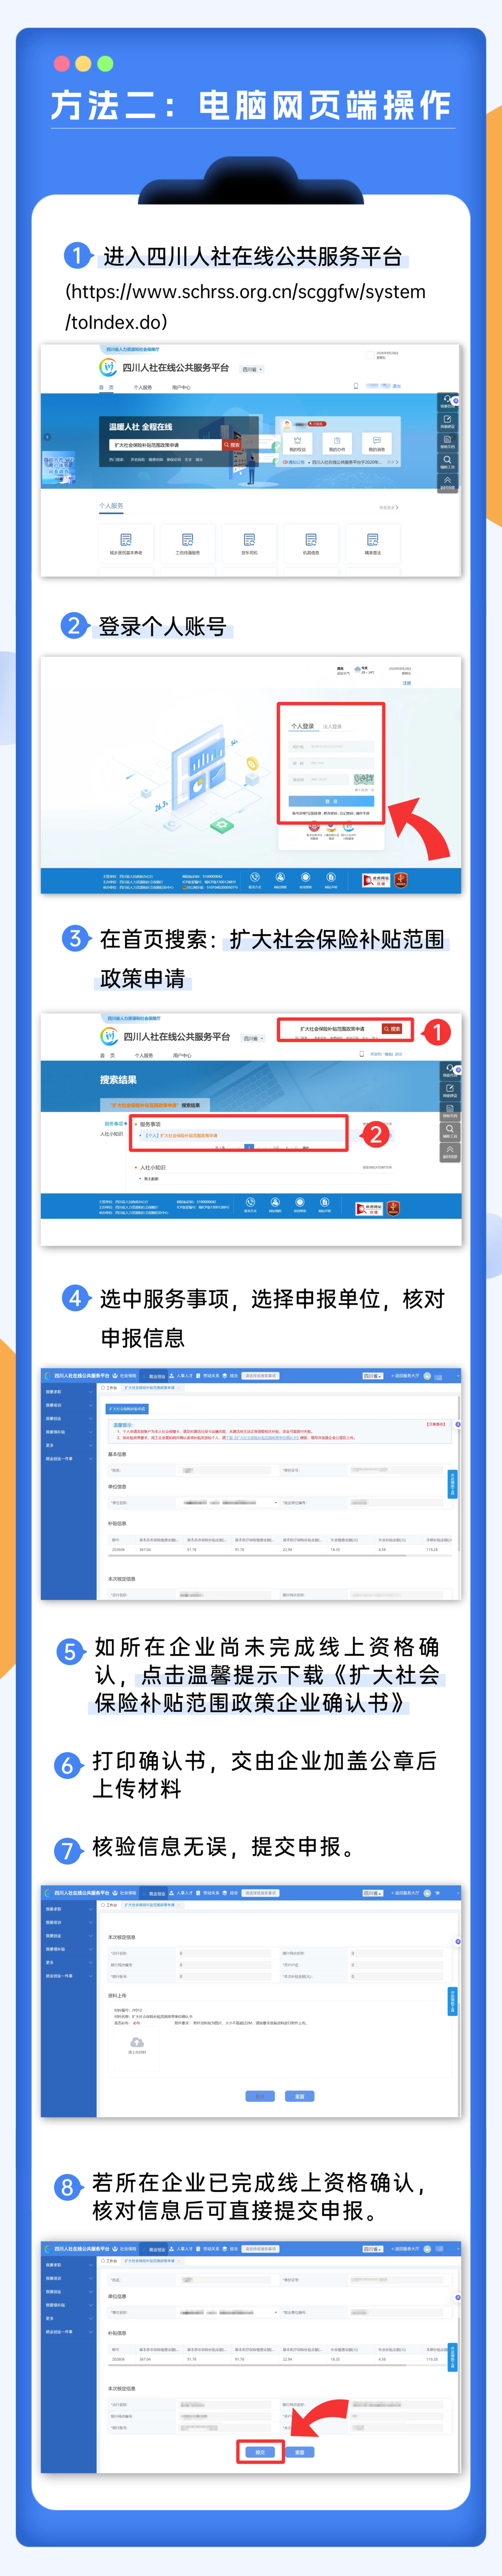The height and width of the screenshot is (2576, 502).
Task: Expand the 四川省 region dropdown on the homepage
Action: click(252, 369)
